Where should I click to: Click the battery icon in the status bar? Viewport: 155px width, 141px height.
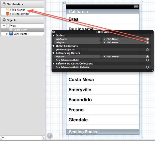pos(136,6)
